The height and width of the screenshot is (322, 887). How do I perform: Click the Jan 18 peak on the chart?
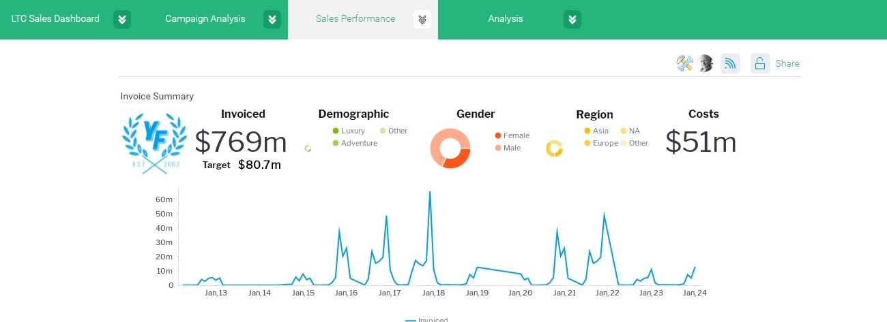(x=430, y=192)
